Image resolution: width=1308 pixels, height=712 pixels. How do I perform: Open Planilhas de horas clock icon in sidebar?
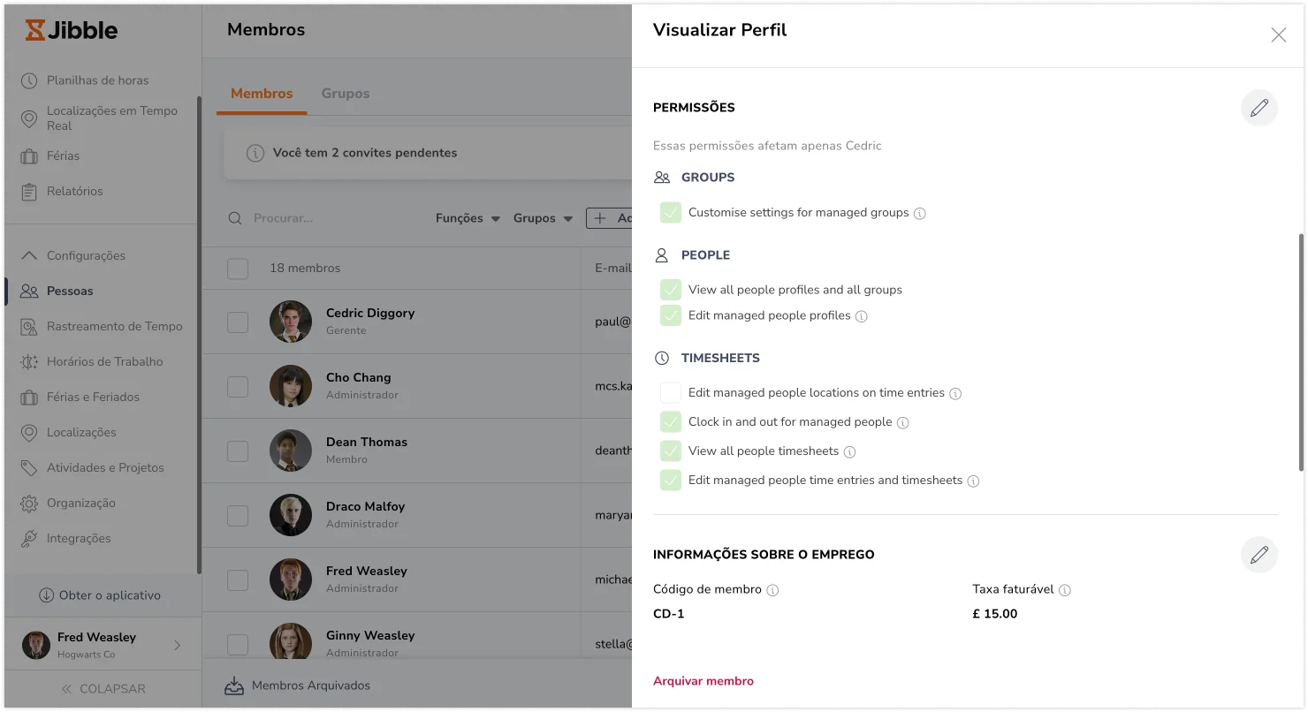(x=29, y=80)
